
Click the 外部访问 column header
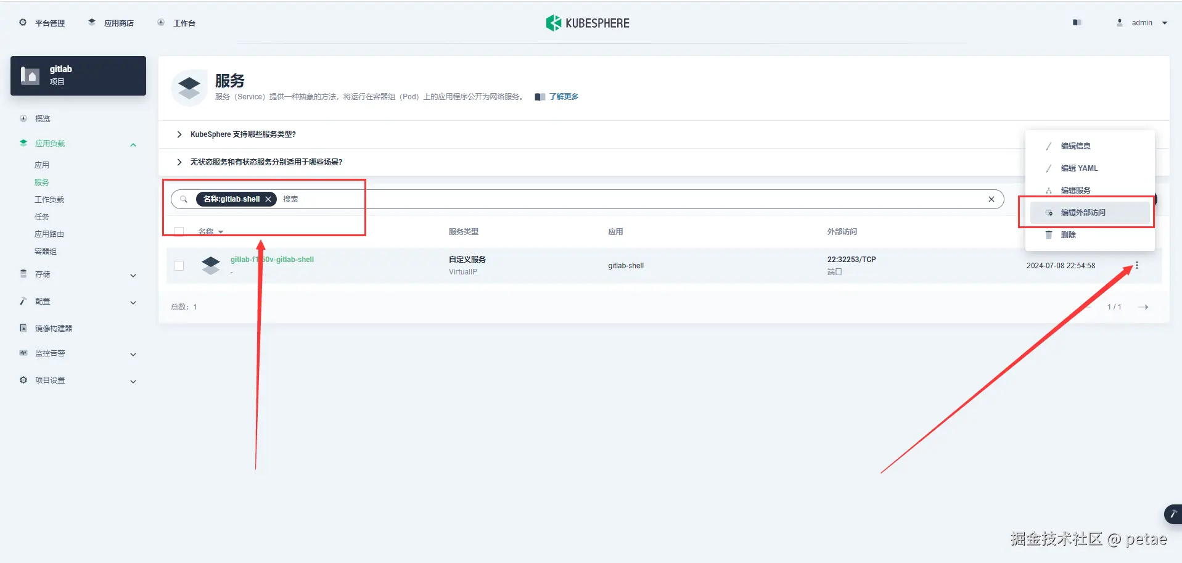click(x=842, y=232)
